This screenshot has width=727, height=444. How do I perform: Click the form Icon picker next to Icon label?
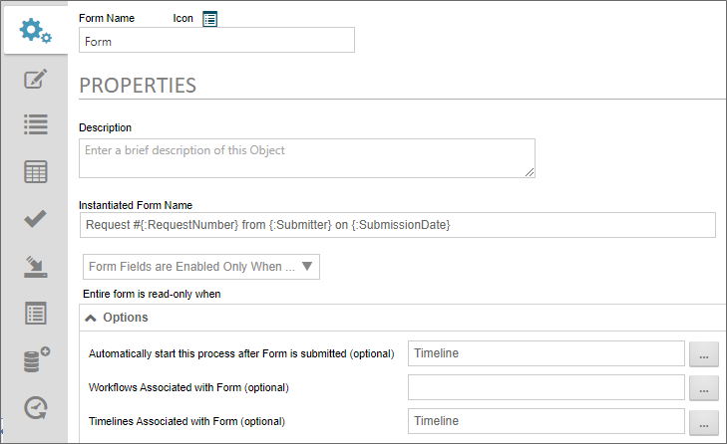point(209,18)
